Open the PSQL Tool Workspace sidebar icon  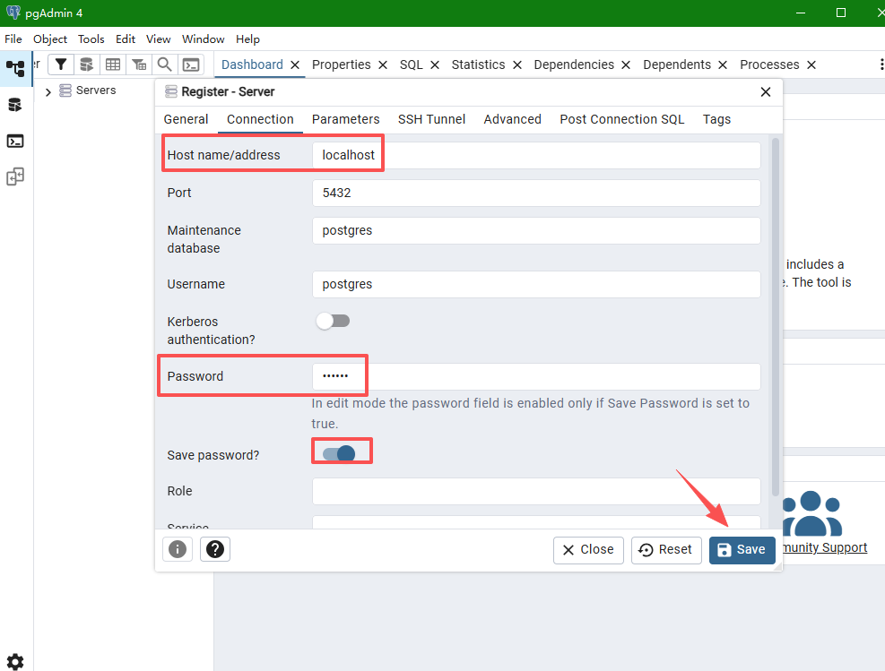coord(15,141)
